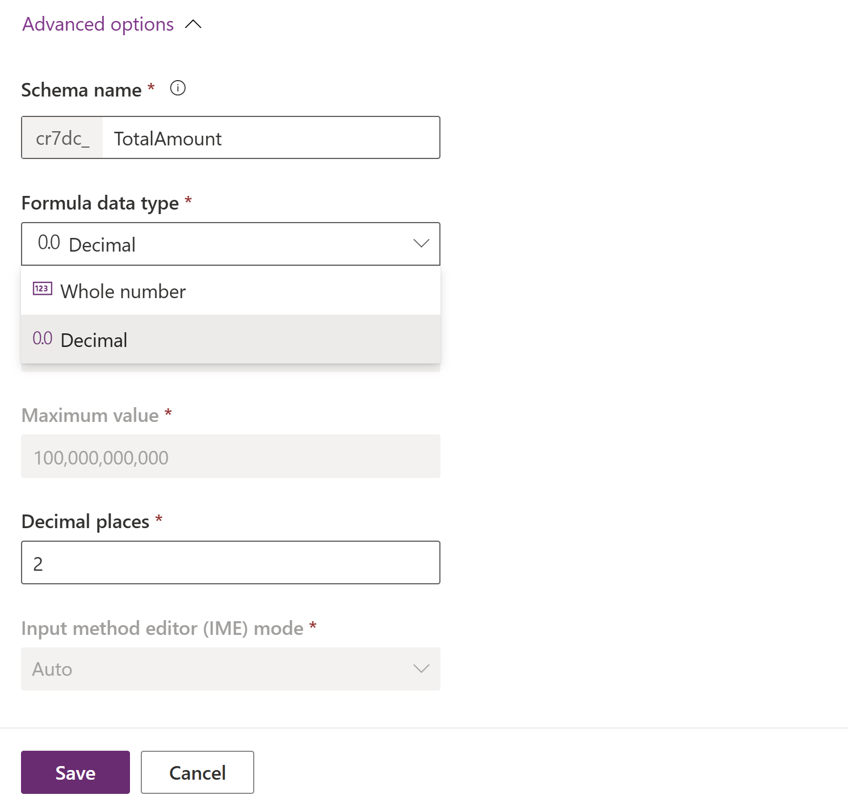
Task: Click the "Advanced options" heading
Action: pyautogui.click(x=97, y=24)
